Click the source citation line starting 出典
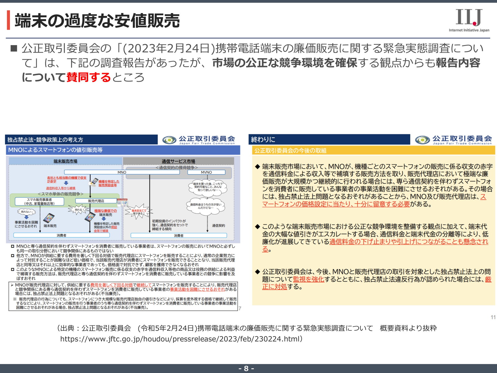The image size is (497, 373). point(247,328)
